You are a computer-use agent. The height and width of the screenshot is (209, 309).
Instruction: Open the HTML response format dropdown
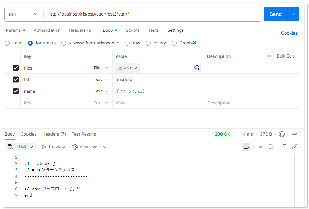coord(21,147)
